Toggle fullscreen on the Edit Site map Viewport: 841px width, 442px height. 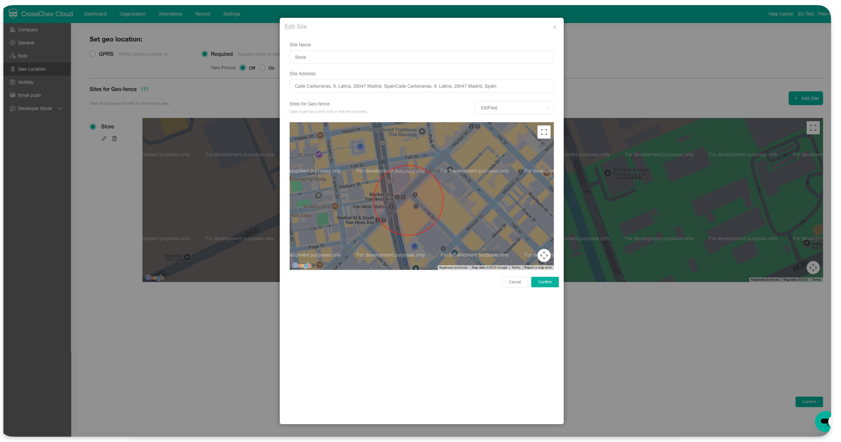[544, 132]
